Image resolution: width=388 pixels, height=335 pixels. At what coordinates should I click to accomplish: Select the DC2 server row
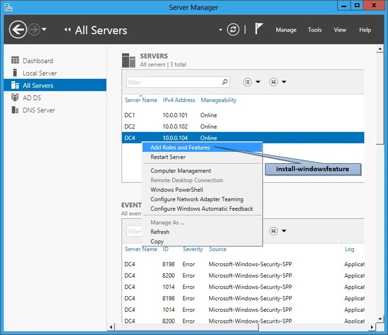(243, 126)
